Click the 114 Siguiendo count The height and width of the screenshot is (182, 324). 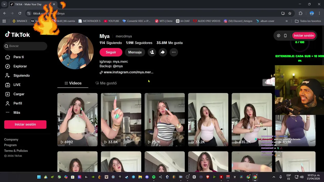pyautogui.click(x=111, y=43)
